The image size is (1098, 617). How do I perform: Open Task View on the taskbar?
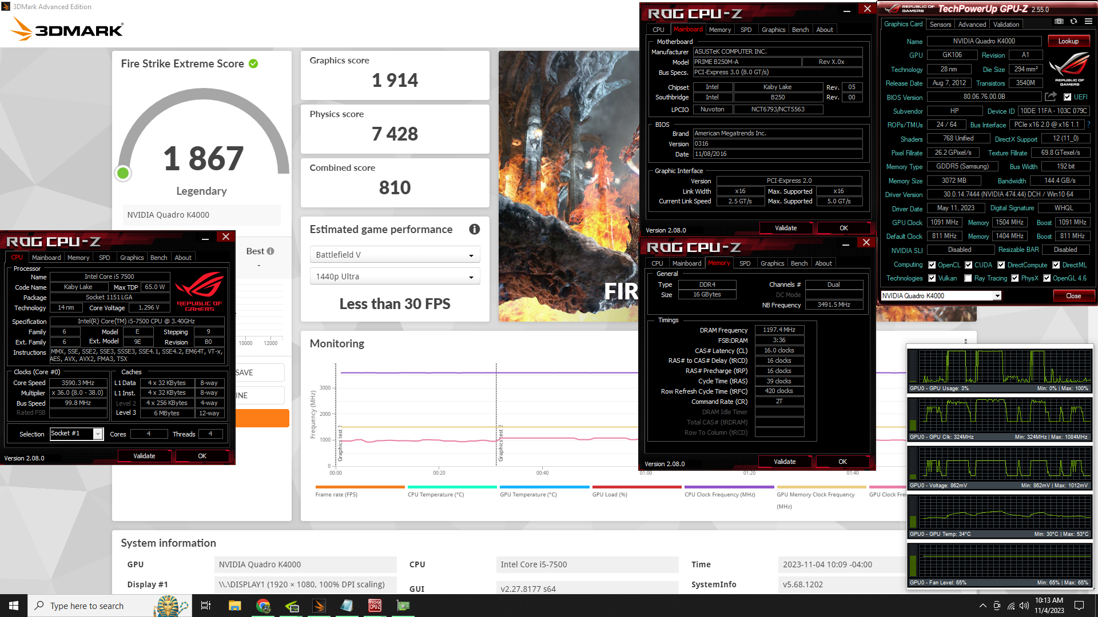(x=206, y=606)
